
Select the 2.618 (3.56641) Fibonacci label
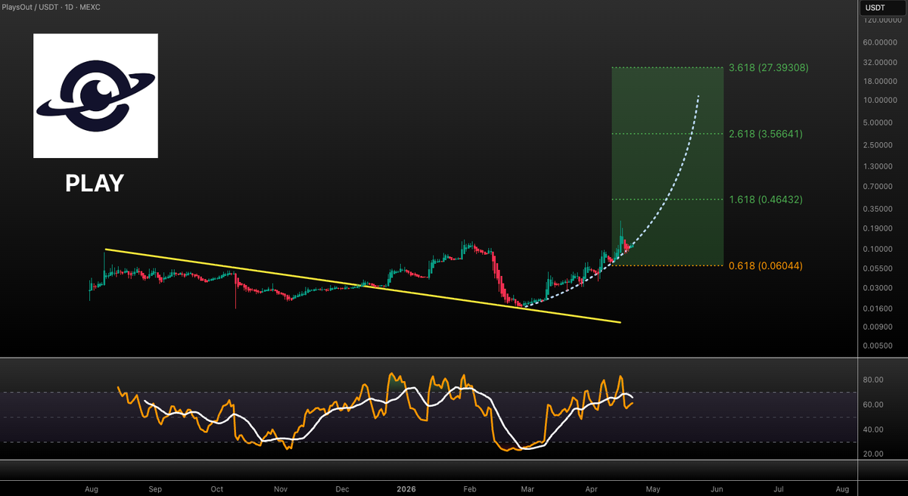[764, 134]
